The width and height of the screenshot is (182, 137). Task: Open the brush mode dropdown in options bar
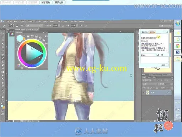[34, 26]
